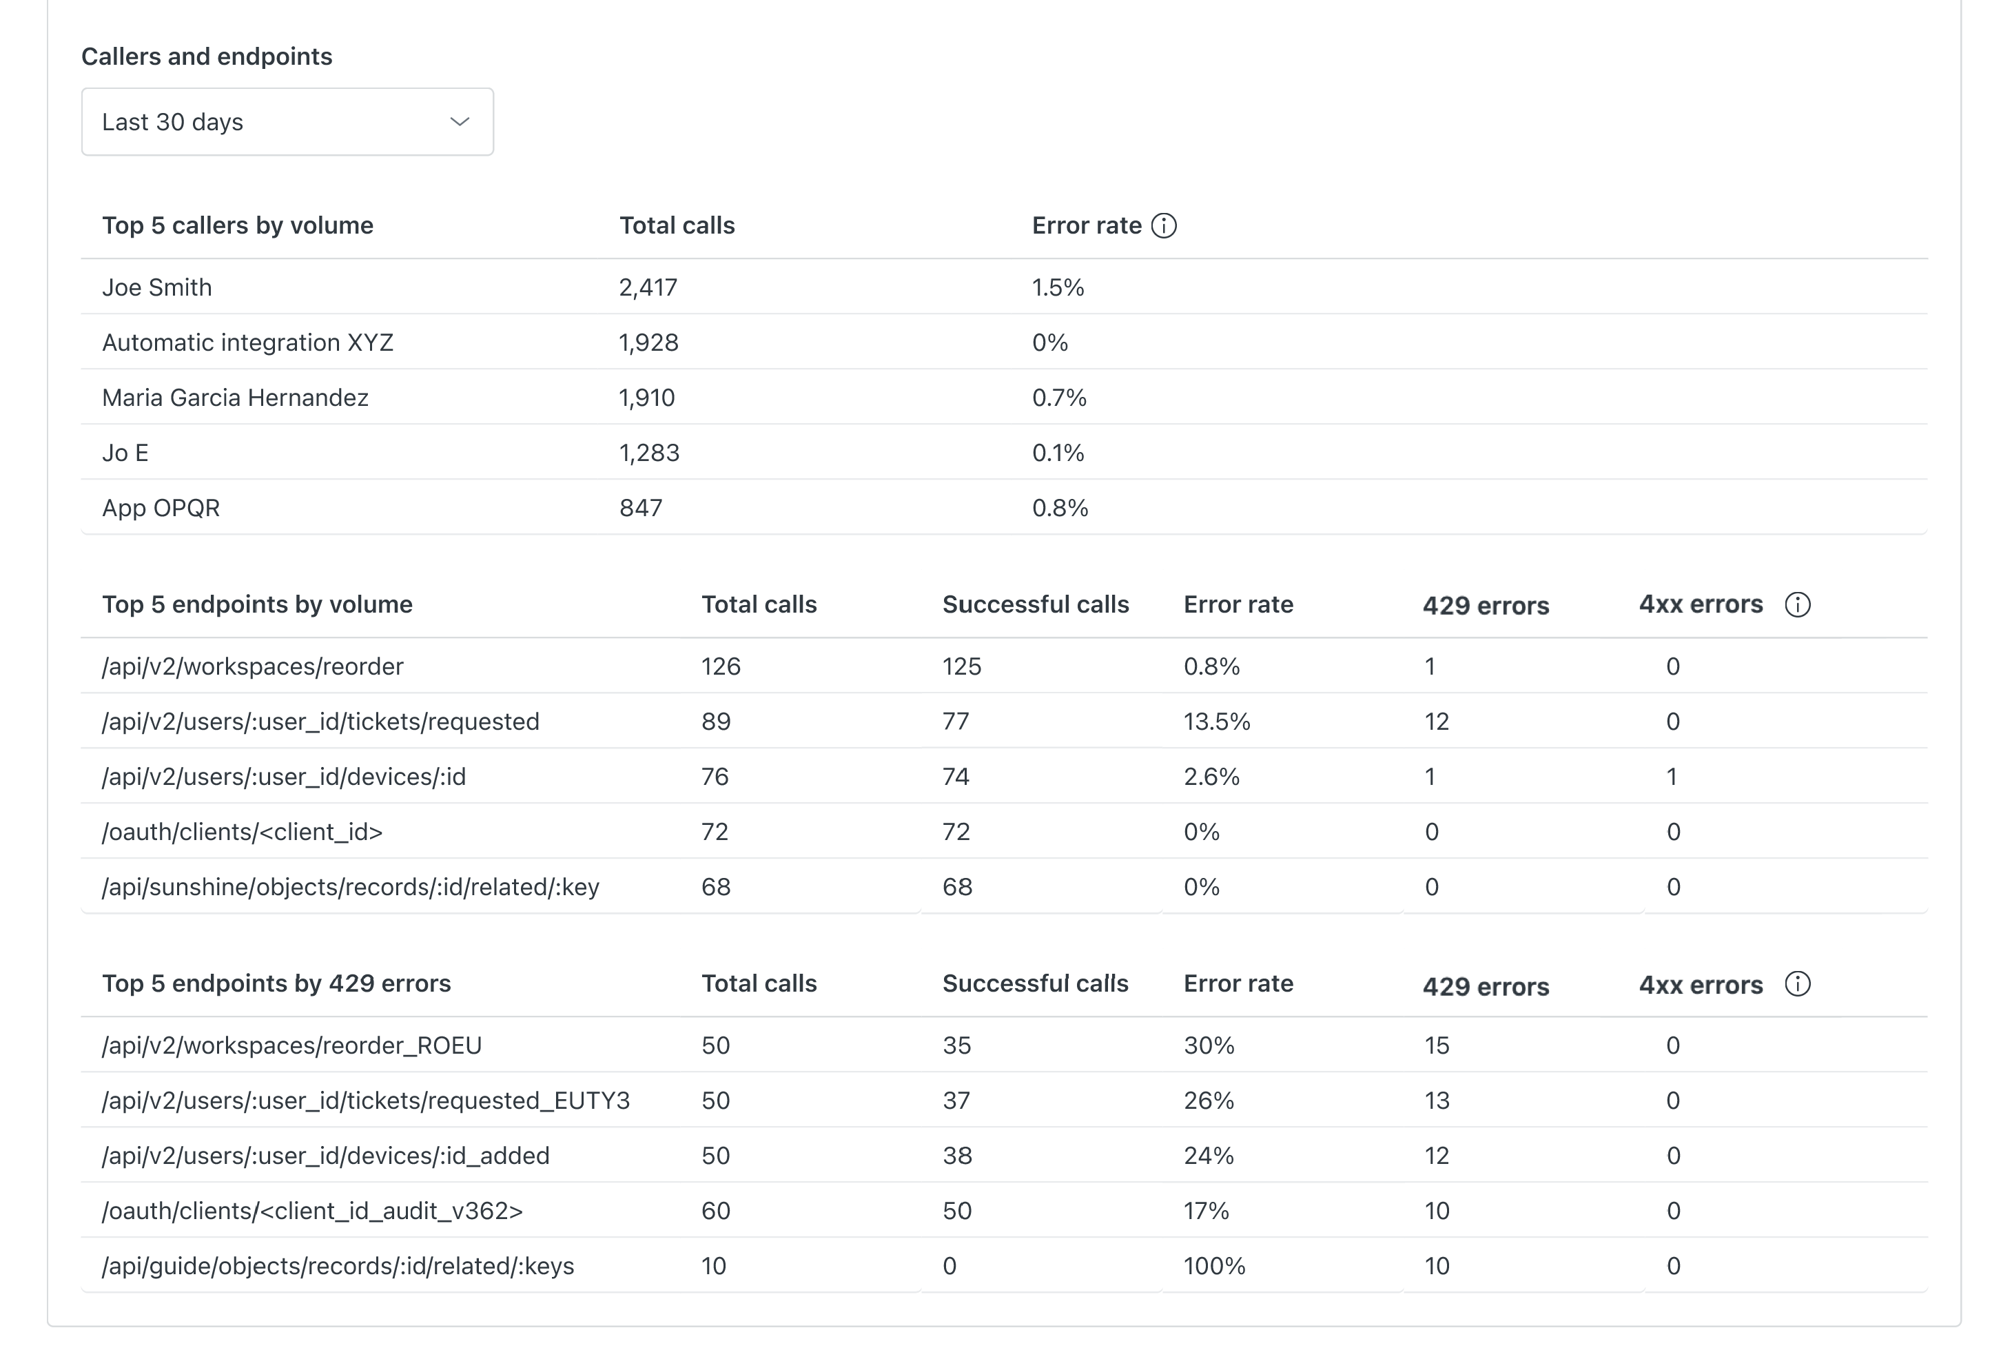2001x1370 pixels.
Task: Select the tickets/requested endpoint with 89 calls
Action: pos(320,722)
